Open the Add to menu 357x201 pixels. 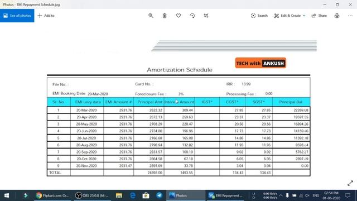pyautogui.click(x=46, y=16)
